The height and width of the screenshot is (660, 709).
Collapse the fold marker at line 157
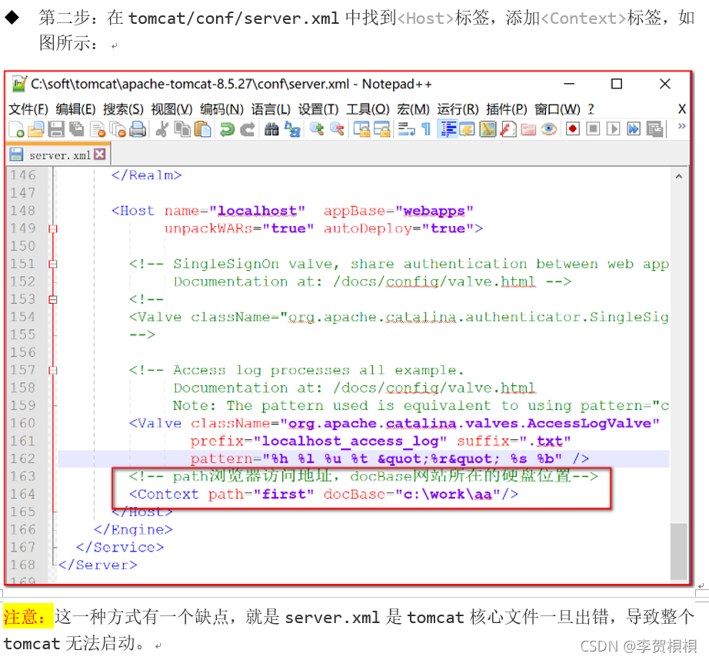53,371
